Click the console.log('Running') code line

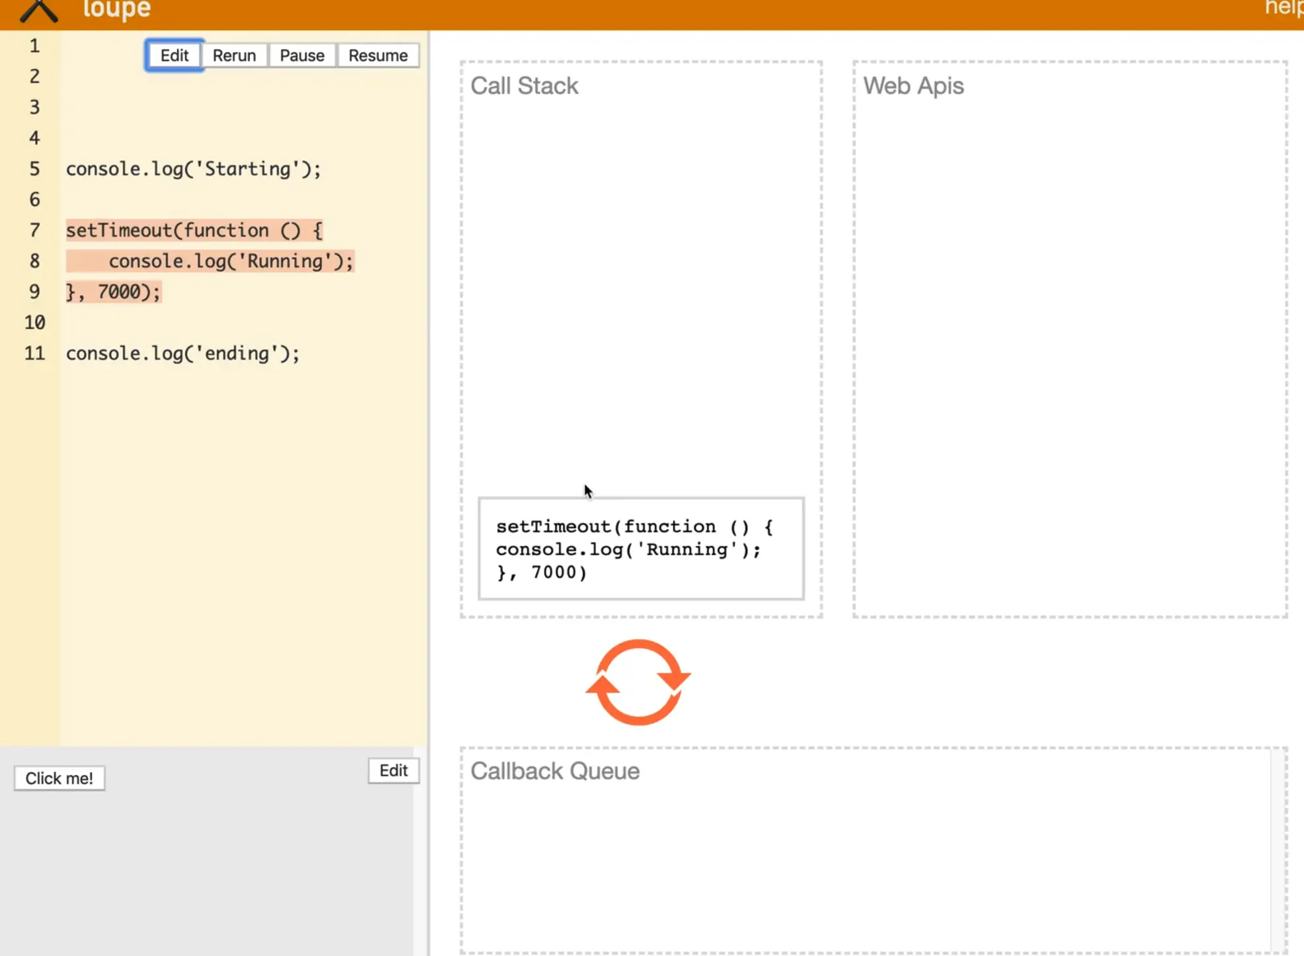[230, 262]
